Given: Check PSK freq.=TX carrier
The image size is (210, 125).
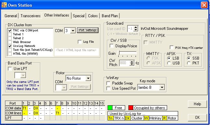Looking at the screenshot, I should 172,48.
